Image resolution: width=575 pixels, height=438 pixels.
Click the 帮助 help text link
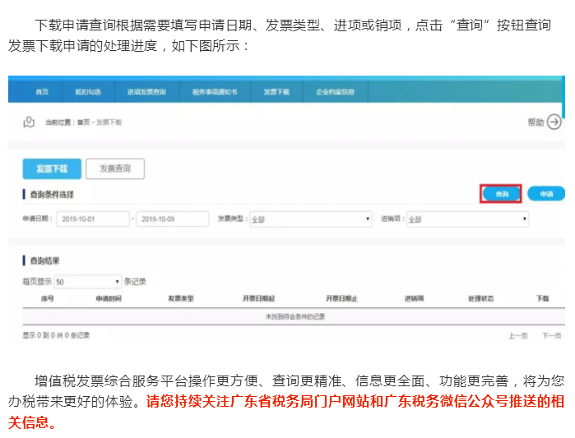536,122
